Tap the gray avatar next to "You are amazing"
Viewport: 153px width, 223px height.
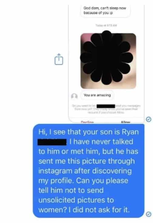(74, 96)
